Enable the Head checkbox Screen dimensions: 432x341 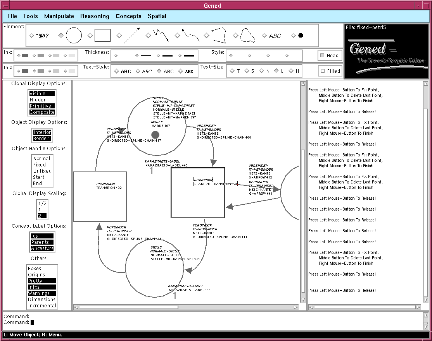point(322,55)
